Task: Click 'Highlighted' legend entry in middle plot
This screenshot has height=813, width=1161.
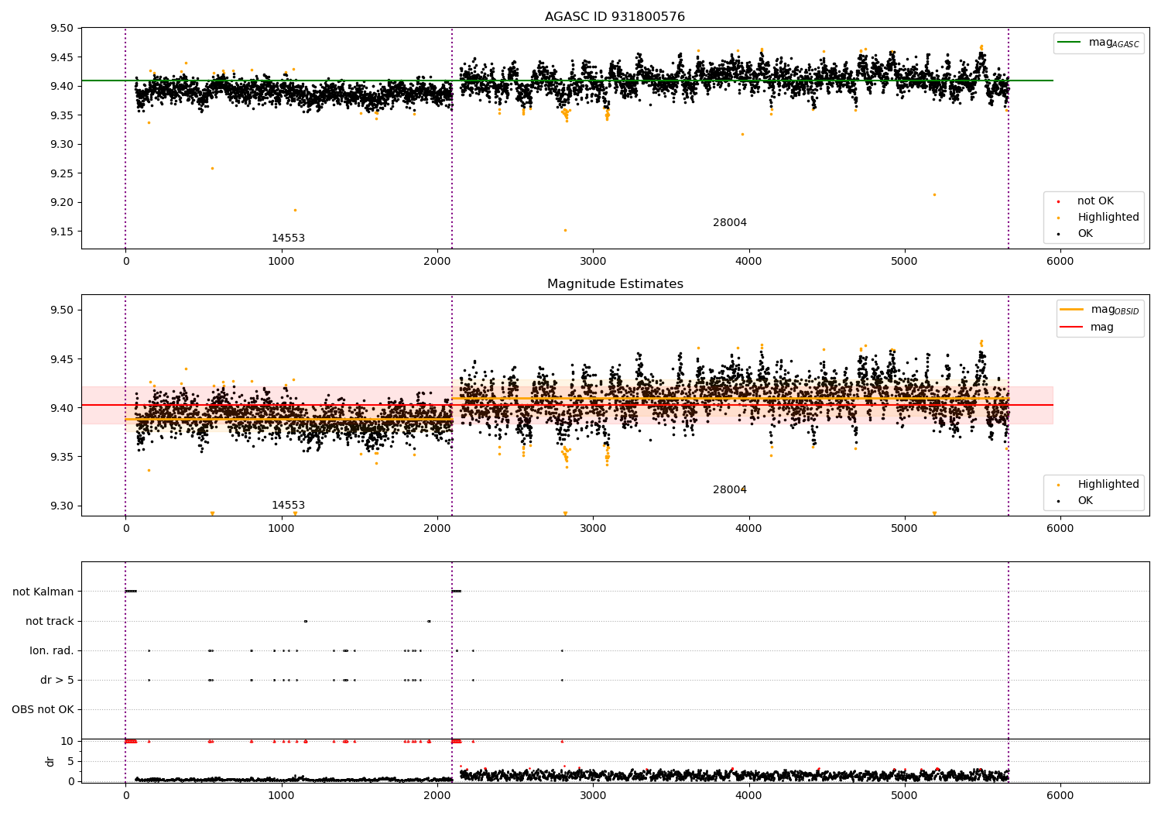Action: tap(1098, 485)
